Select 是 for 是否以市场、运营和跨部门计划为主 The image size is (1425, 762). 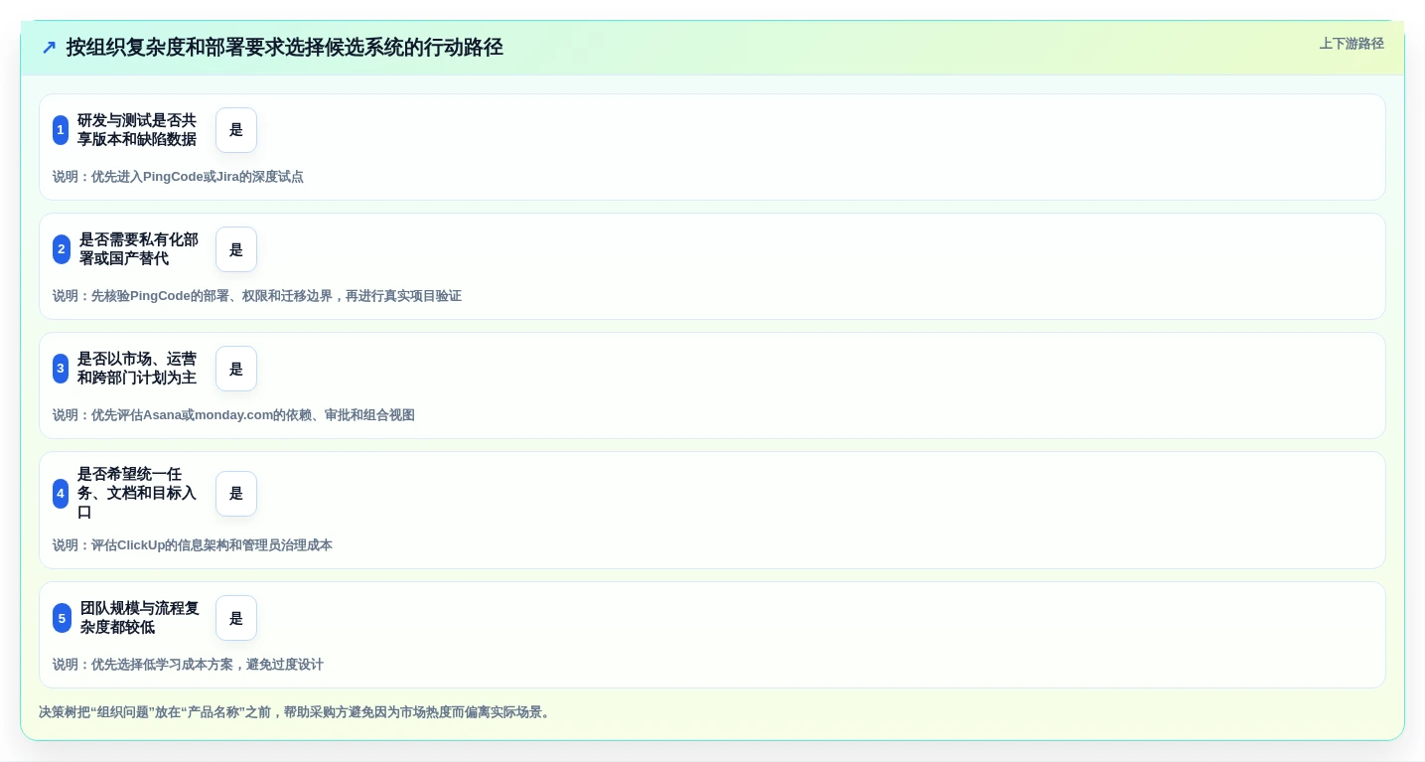coord(236,369)
